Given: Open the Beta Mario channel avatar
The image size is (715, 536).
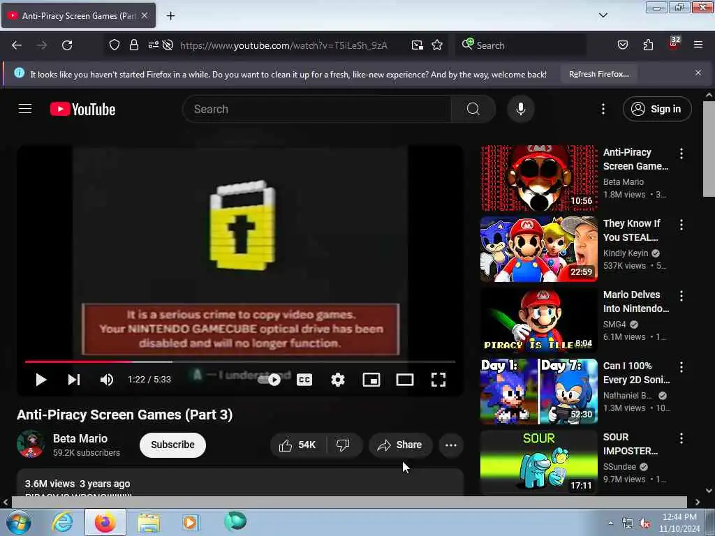Looking at the screenshot, I should tap(31, 444).
